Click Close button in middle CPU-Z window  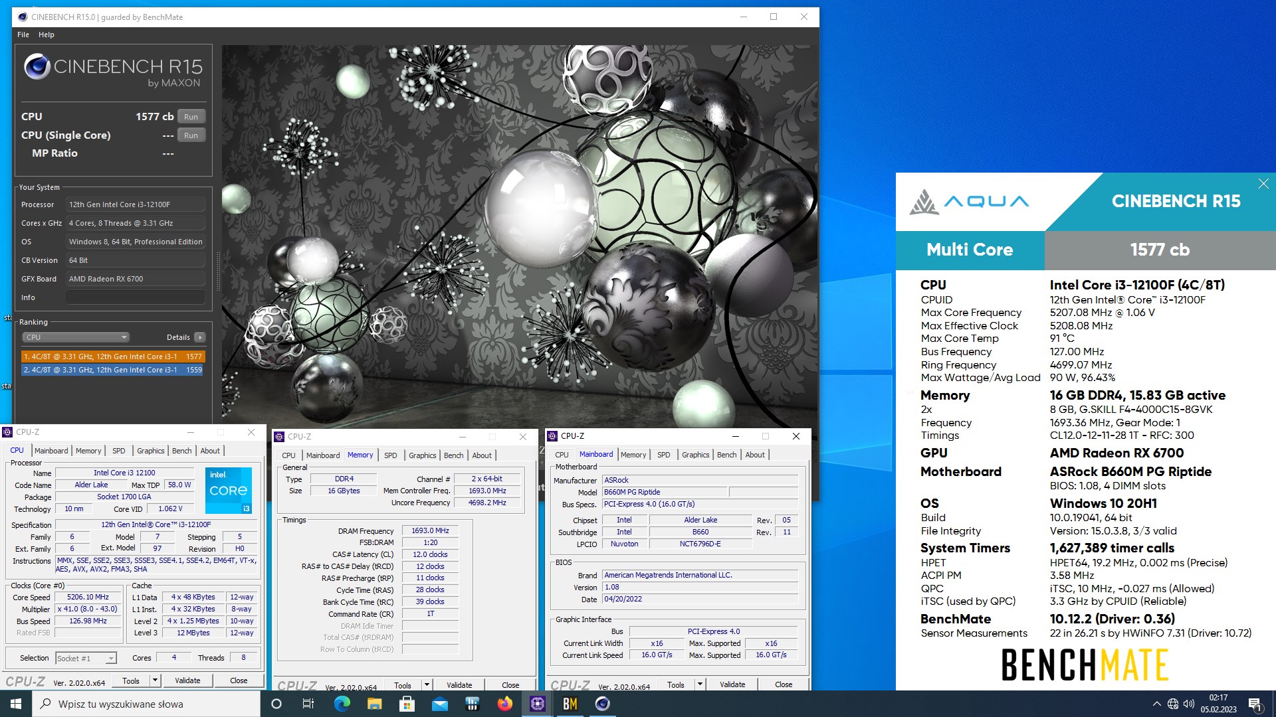(x=510, y=685)
